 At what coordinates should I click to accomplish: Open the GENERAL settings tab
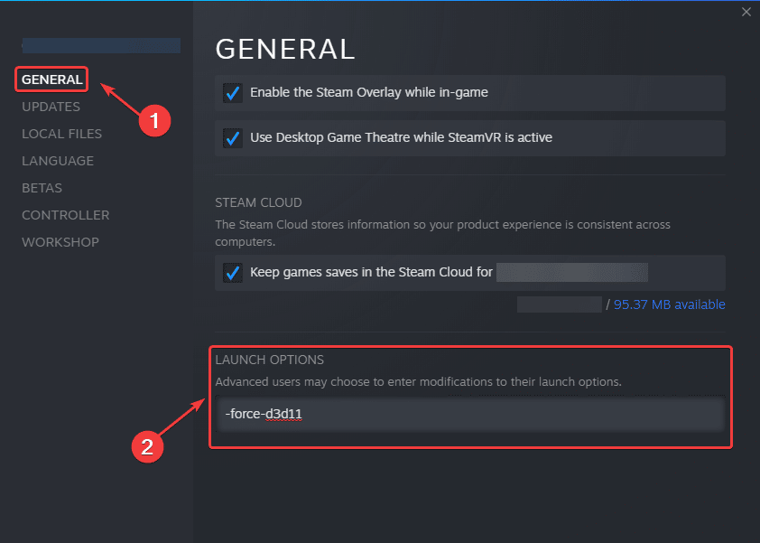52,80
